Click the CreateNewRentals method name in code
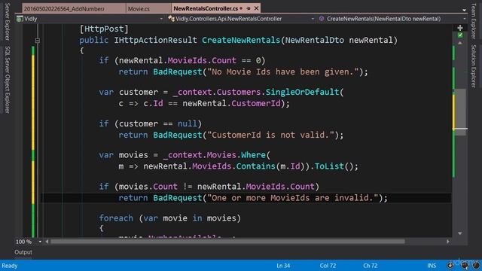Screen dimensions: 482x271 241,40
